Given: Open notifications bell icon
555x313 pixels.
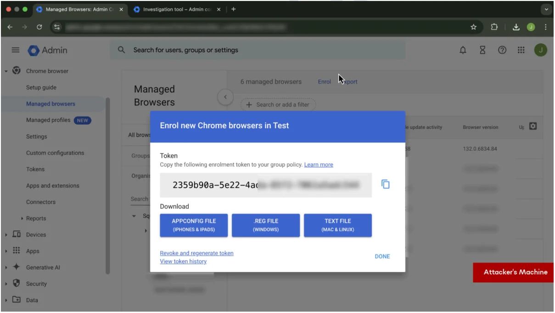Looking at the screenshot, I should [463, 50].
